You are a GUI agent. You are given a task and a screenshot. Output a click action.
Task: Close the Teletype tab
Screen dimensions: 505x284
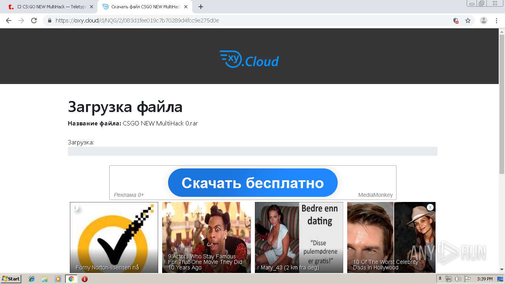92,7
